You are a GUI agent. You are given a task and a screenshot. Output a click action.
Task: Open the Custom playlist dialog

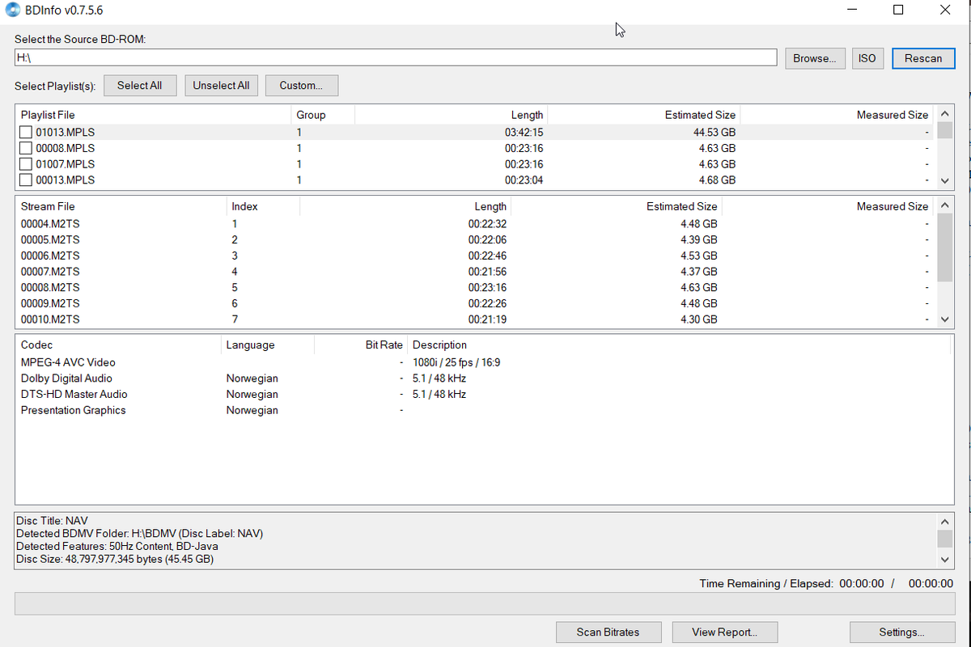pyautogui.click(x=302, y=85)
